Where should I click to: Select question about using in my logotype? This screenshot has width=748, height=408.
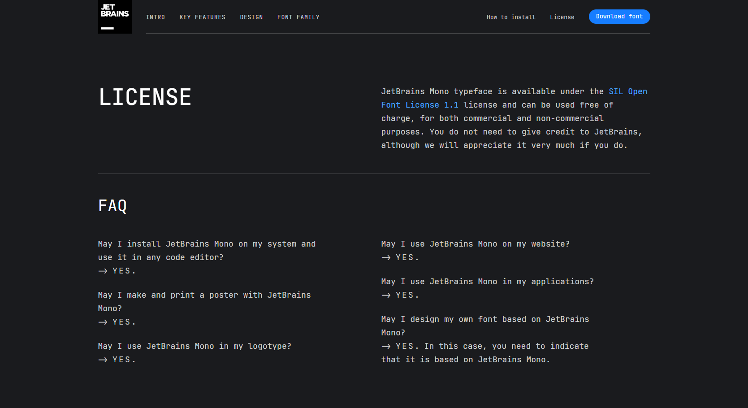point(195,346)
